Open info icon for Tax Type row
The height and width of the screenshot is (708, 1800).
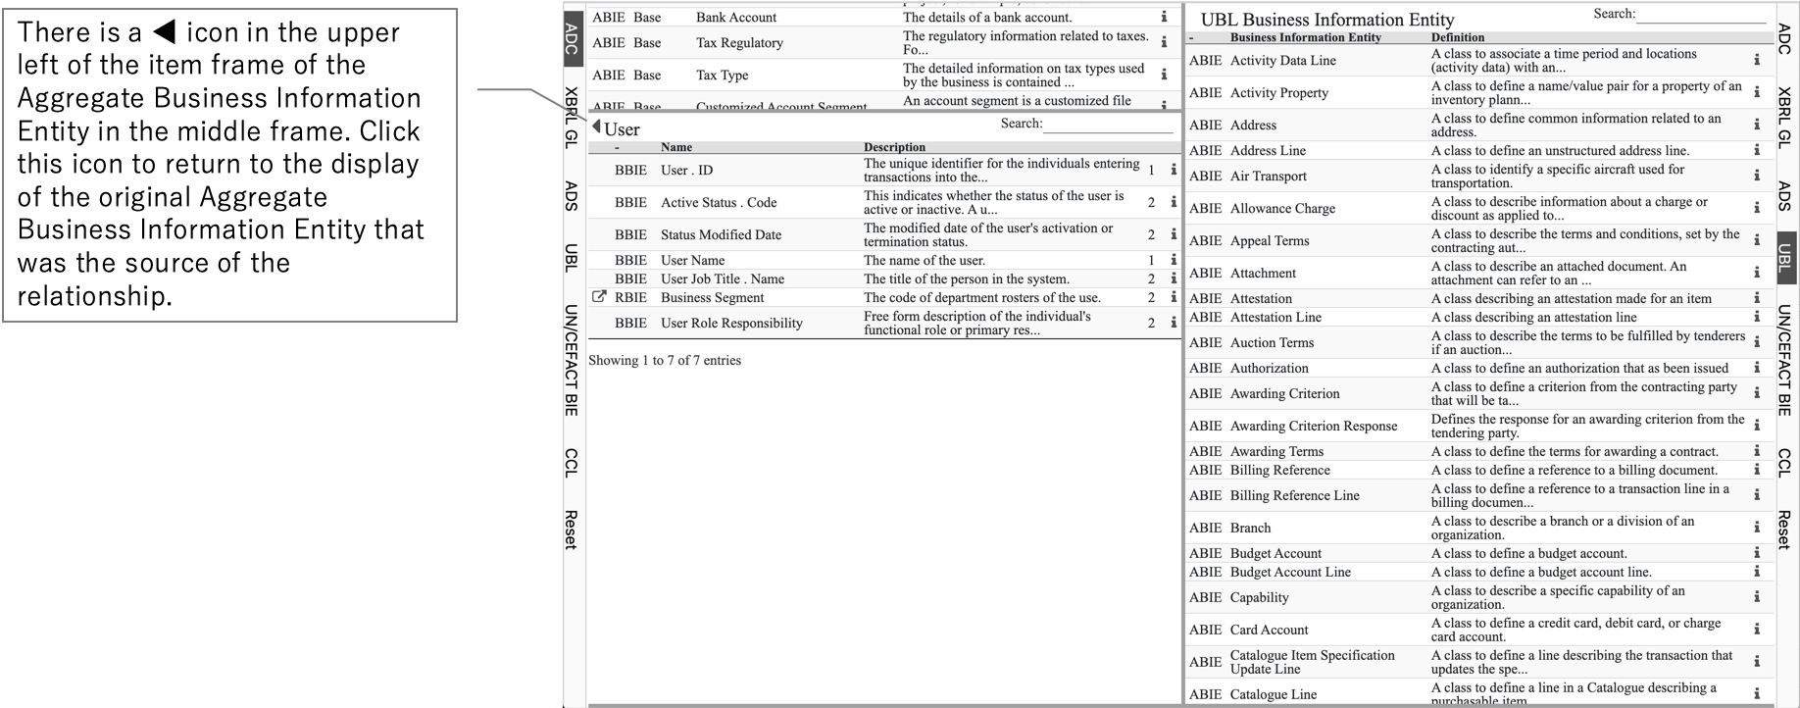pyautogui.click(x=1164, y=75)
